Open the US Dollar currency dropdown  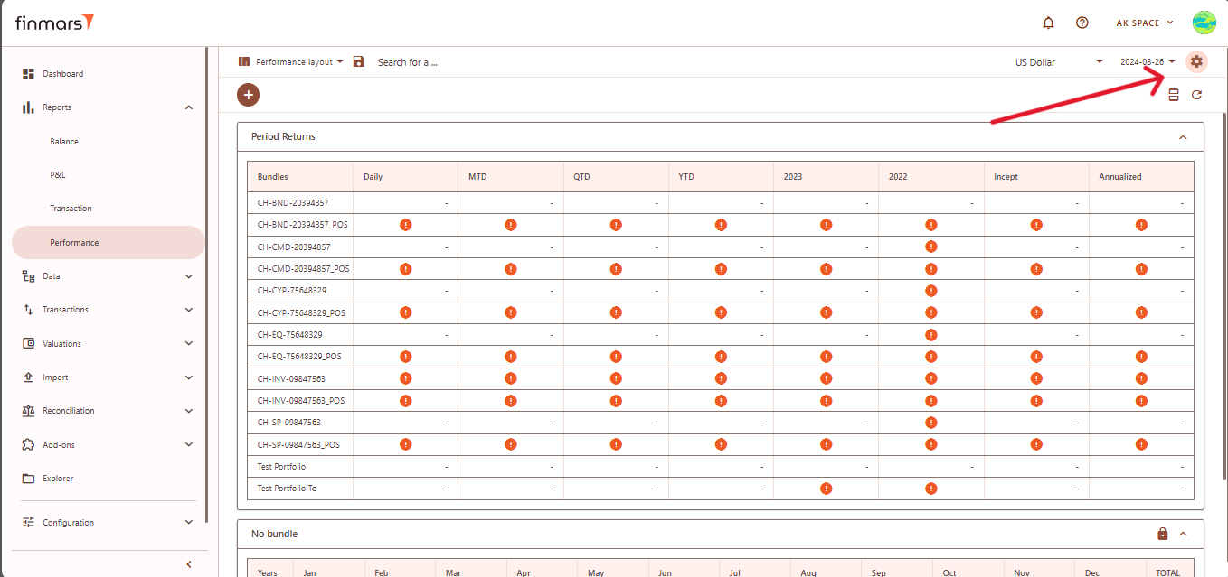tap(1058, 62)
